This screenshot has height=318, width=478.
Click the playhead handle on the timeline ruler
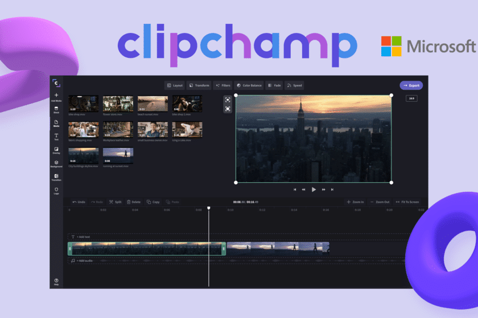[x=209, y=208]
